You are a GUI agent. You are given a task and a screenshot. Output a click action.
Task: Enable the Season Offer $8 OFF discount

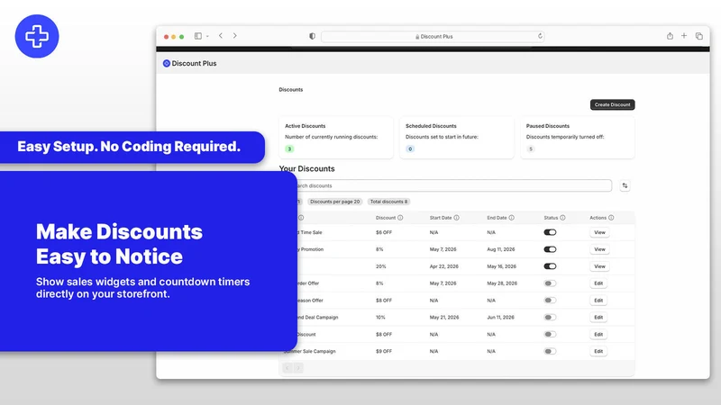click(550, 301)
